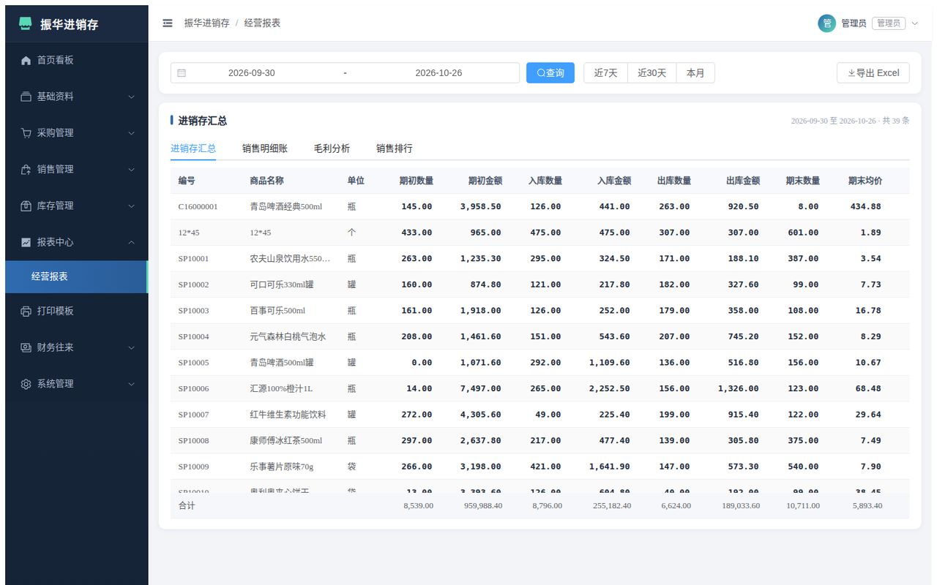Click the 报表中心 chart icon

[26, 242]
